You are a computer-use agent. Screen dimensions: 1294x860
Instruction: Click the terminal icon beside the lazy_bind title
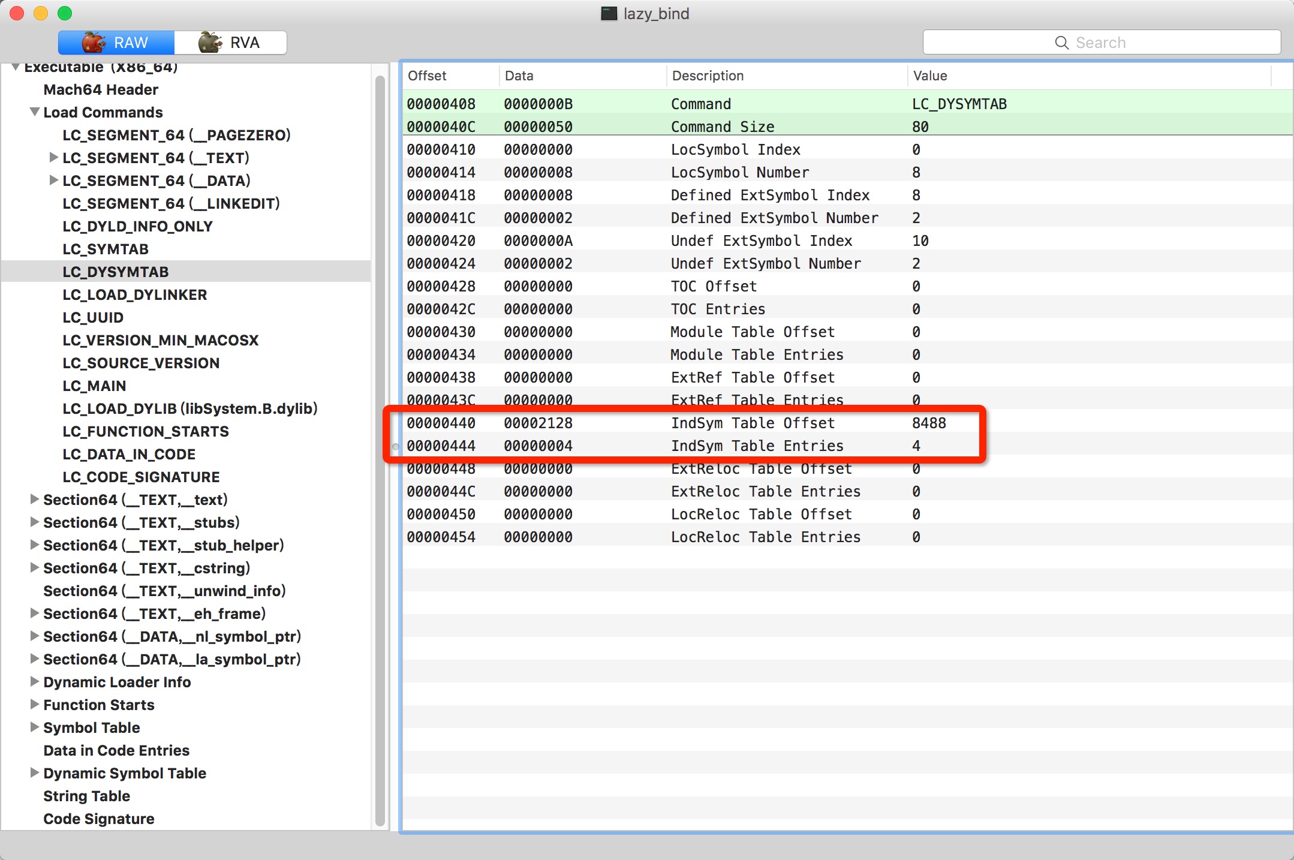pyautogui.click(x=609, y=14)
